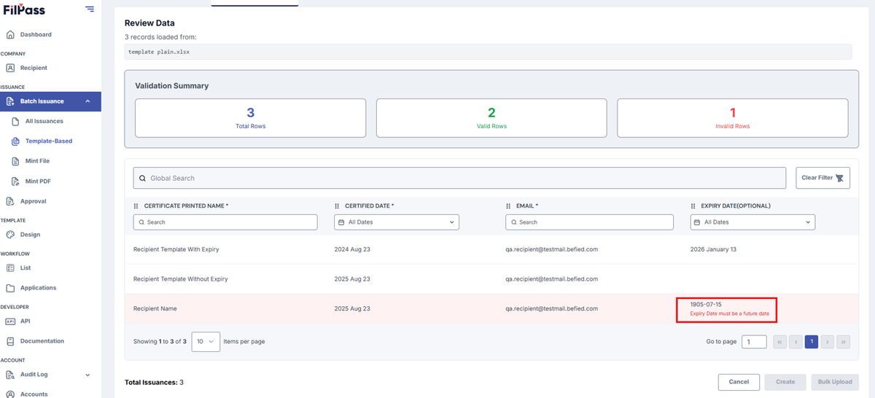This screenshot has height=398, width=875.
Task: Click the Audit Log icon
Action: [10, 375]
